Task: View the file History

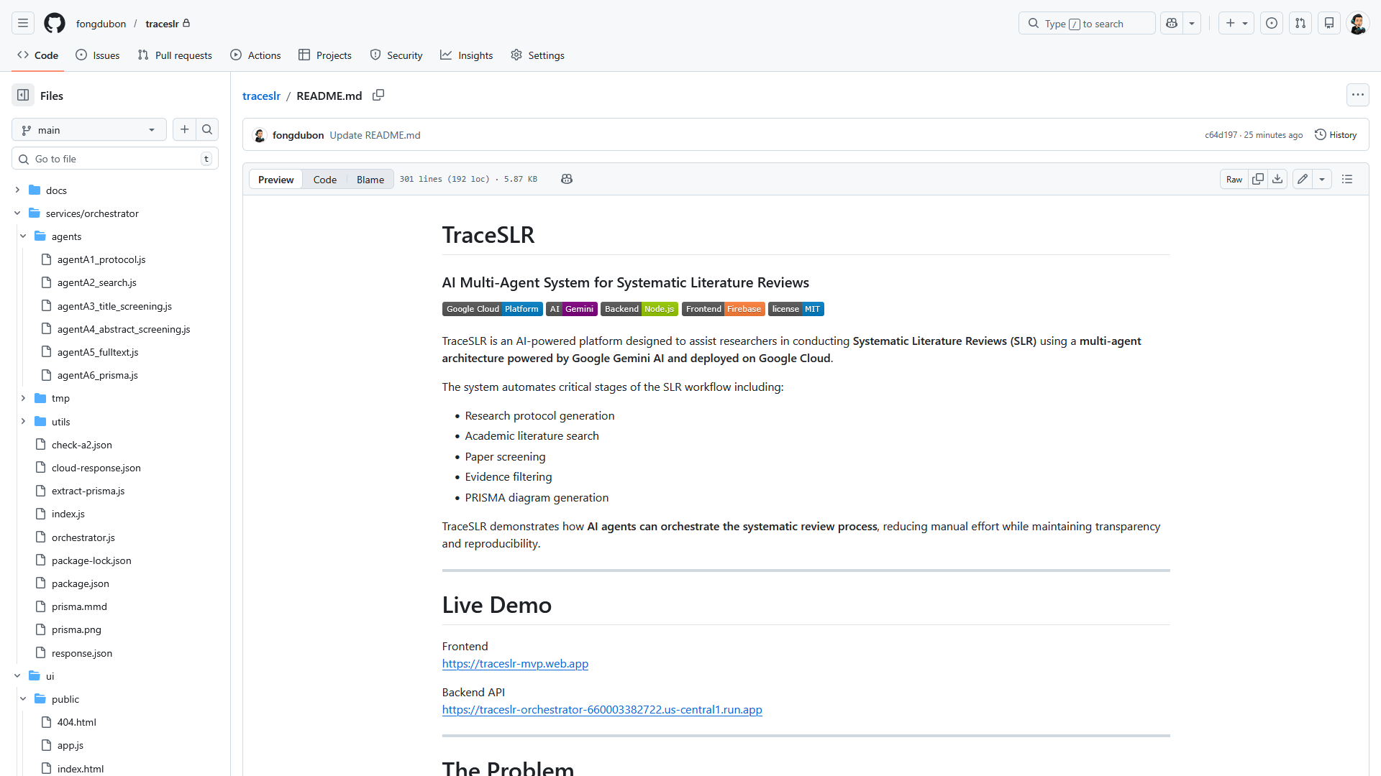Action: (x=1336, y=135)
